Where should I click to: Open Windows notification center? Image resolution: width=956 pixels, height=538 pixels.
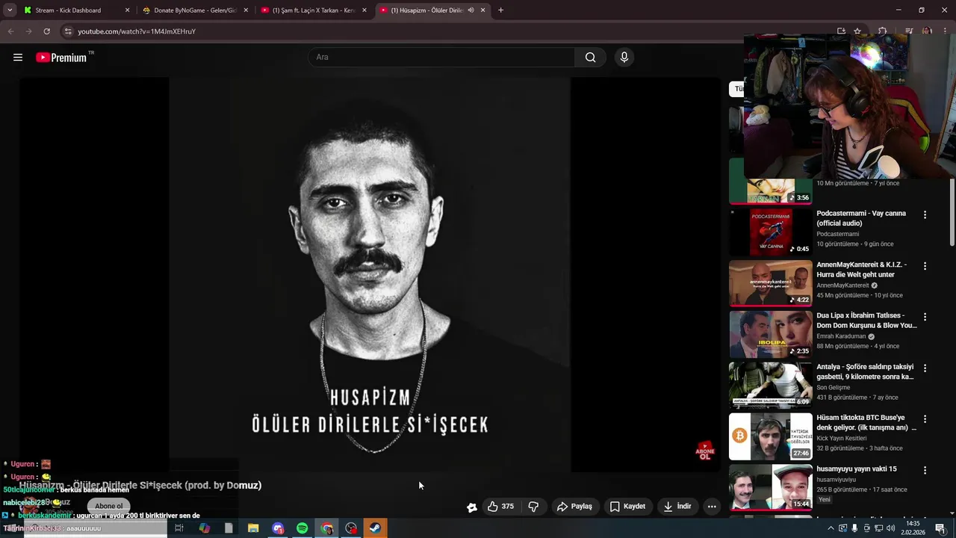[x=940, y=528]
